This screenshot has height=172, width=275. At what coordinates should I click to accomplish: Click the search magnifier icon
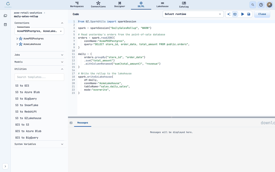pyautogui.click(x=253, y=5)
